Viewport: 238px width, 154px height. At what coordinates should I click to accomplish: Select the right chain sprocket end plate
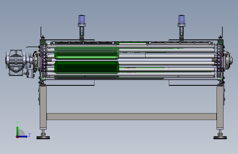click(x=220, y=61)
